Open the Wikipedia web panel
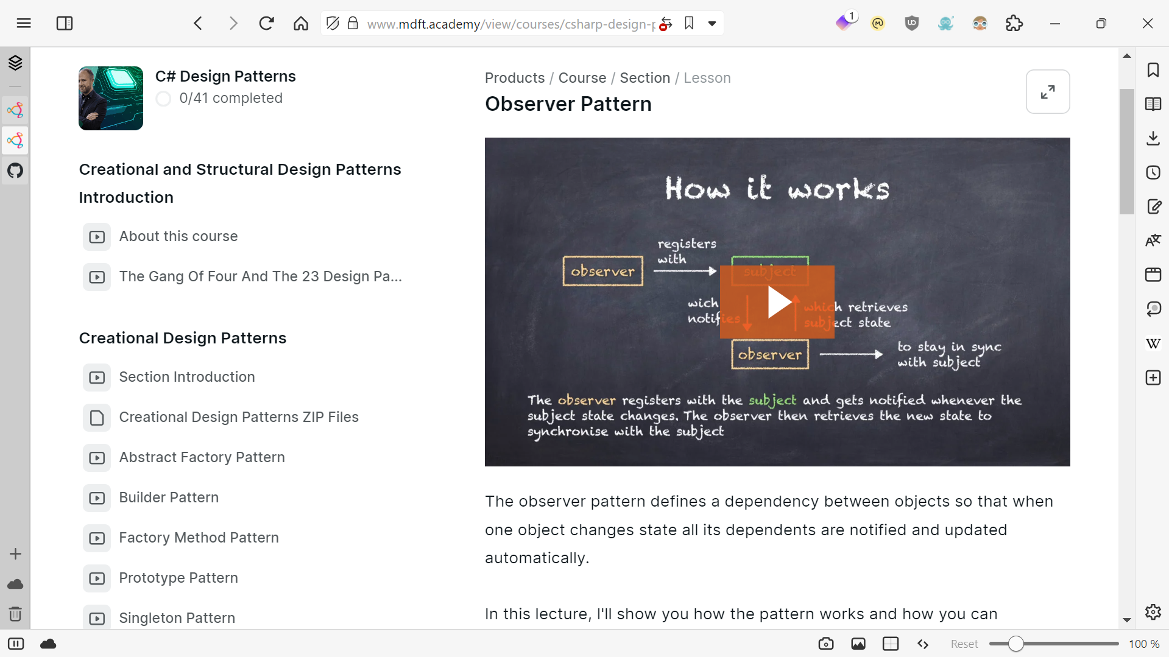 [x=1153, y=343]
